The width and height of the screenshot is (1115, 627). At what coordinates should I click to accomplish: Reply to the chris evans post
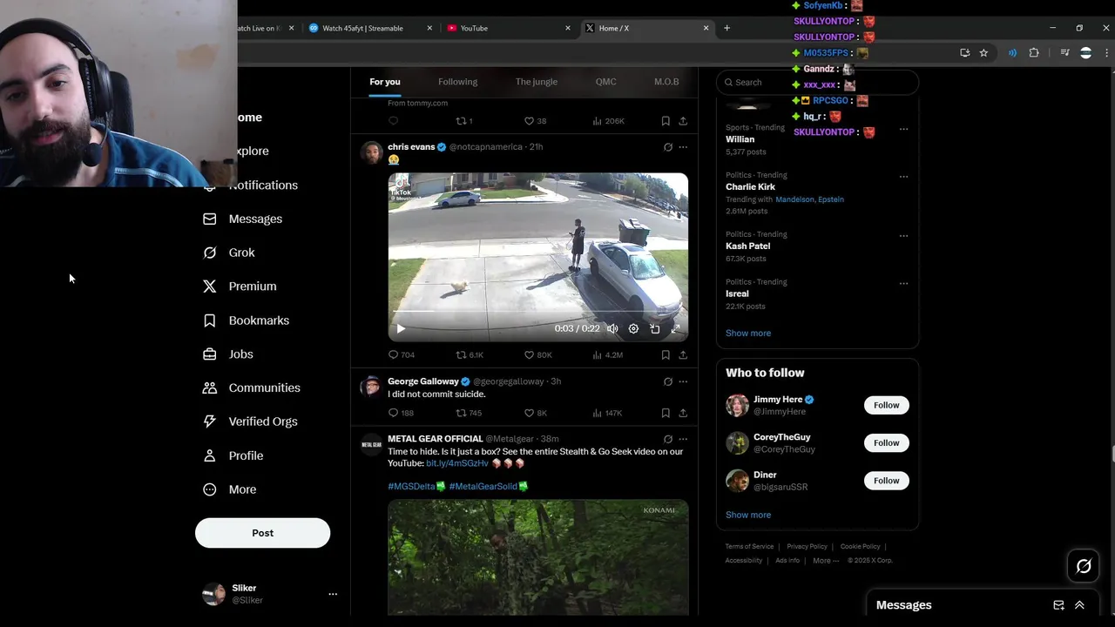[x=402, y=354]
